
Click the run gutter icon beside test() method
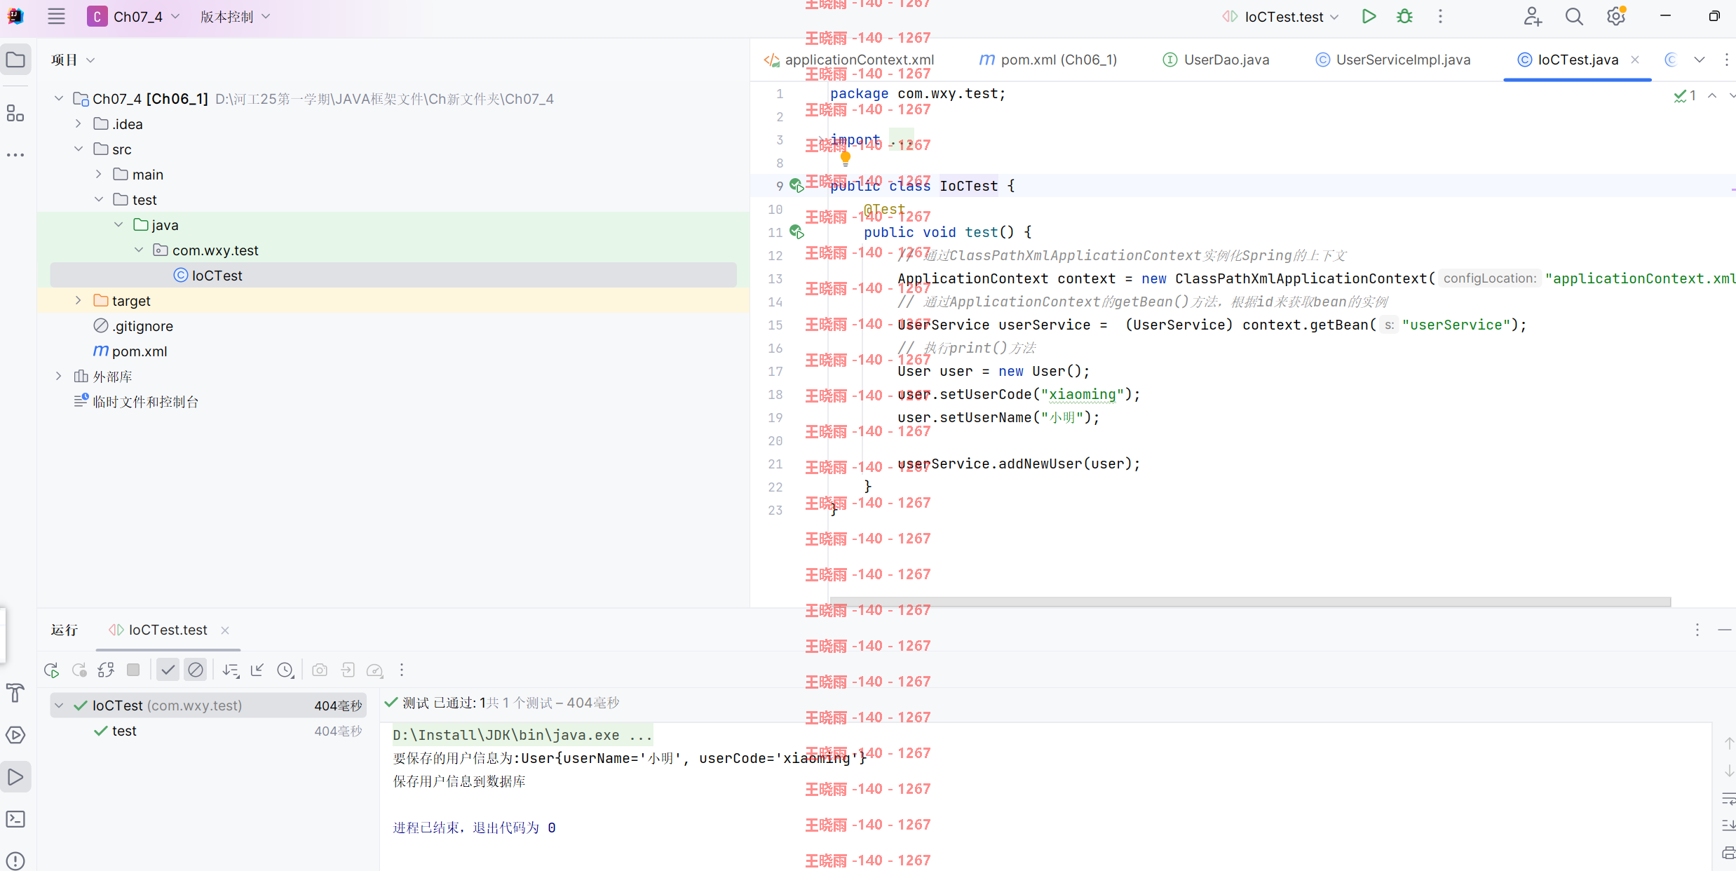pyautogui.click(x=796, y=232)
